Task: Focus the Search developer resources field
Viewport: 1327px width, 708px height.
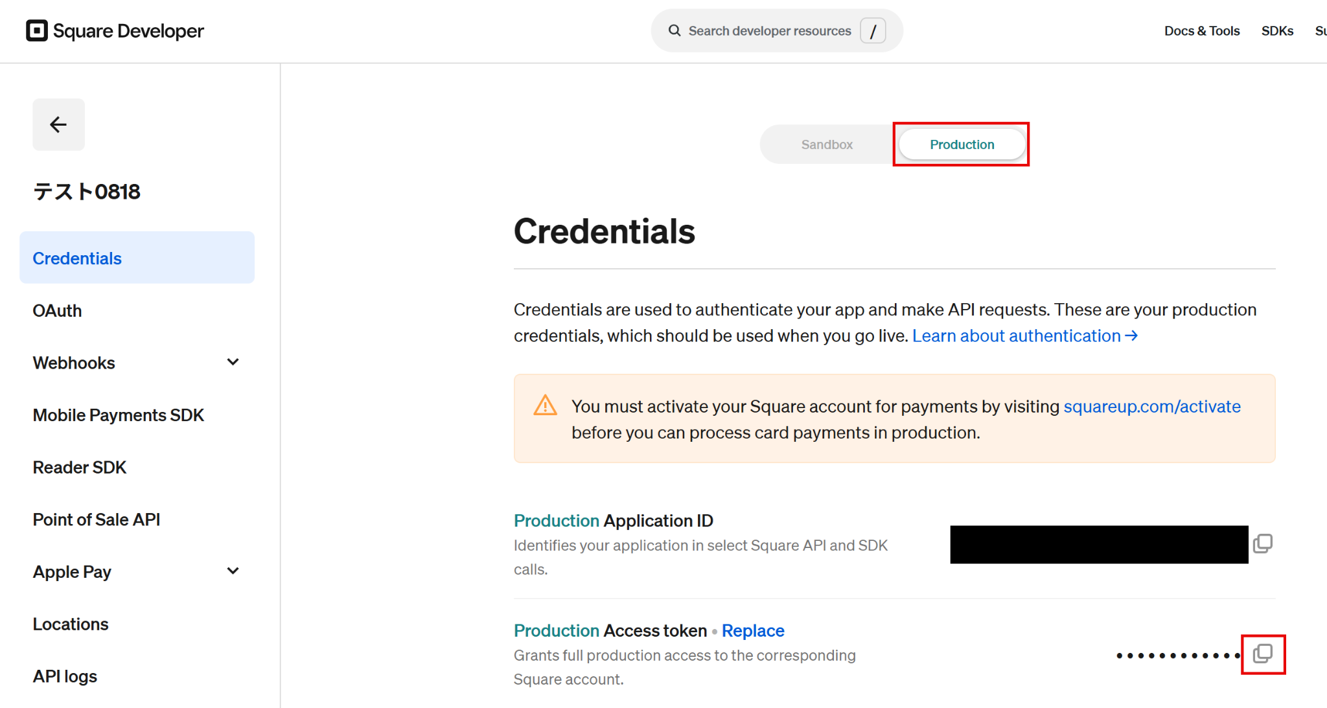Action: click(776, 30)
